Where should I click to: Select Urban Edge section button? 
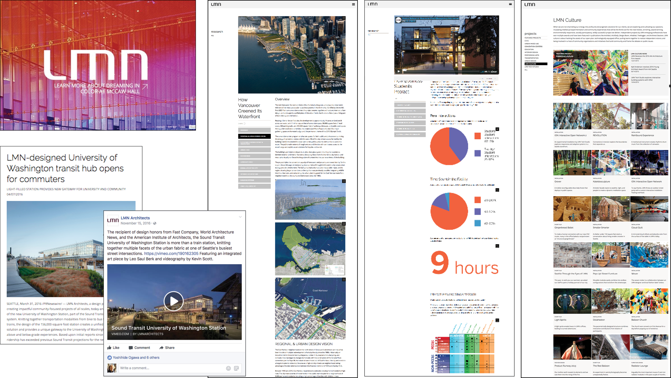pos(254,150)
